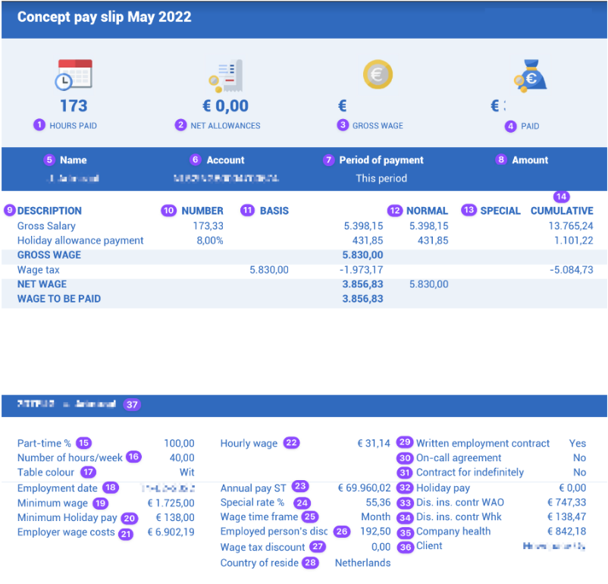Click the Employer wage costs label

pyautogui.click(x=66, y=532)
